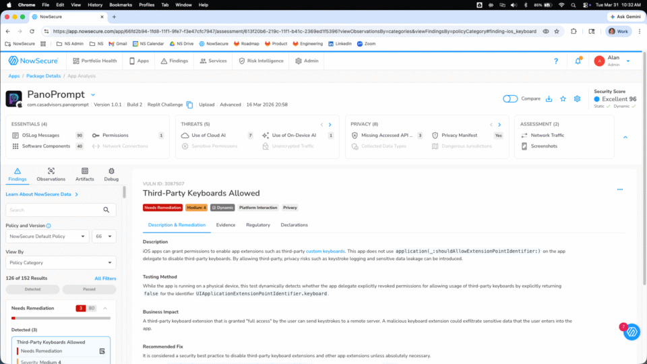
Task: Open the Portfolio Health nav tab
Action: click(94, 61)
